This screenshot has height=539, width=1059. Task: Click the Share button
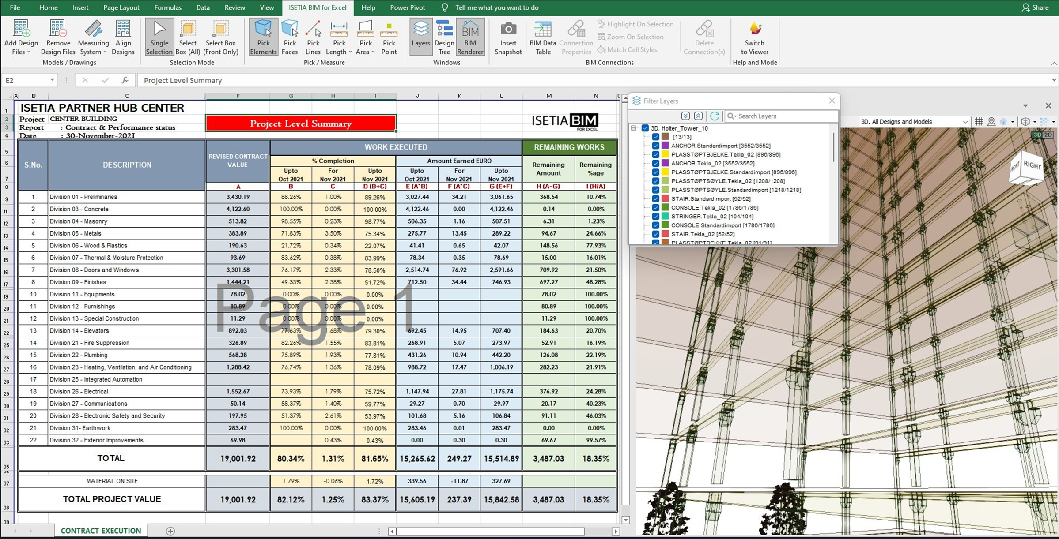pyautogui.click(x=1035, y=7)
